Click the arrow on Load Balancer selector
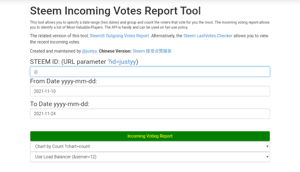Viewport: 300px width, 172px height. pyautogui.click(x=267, y=157)
